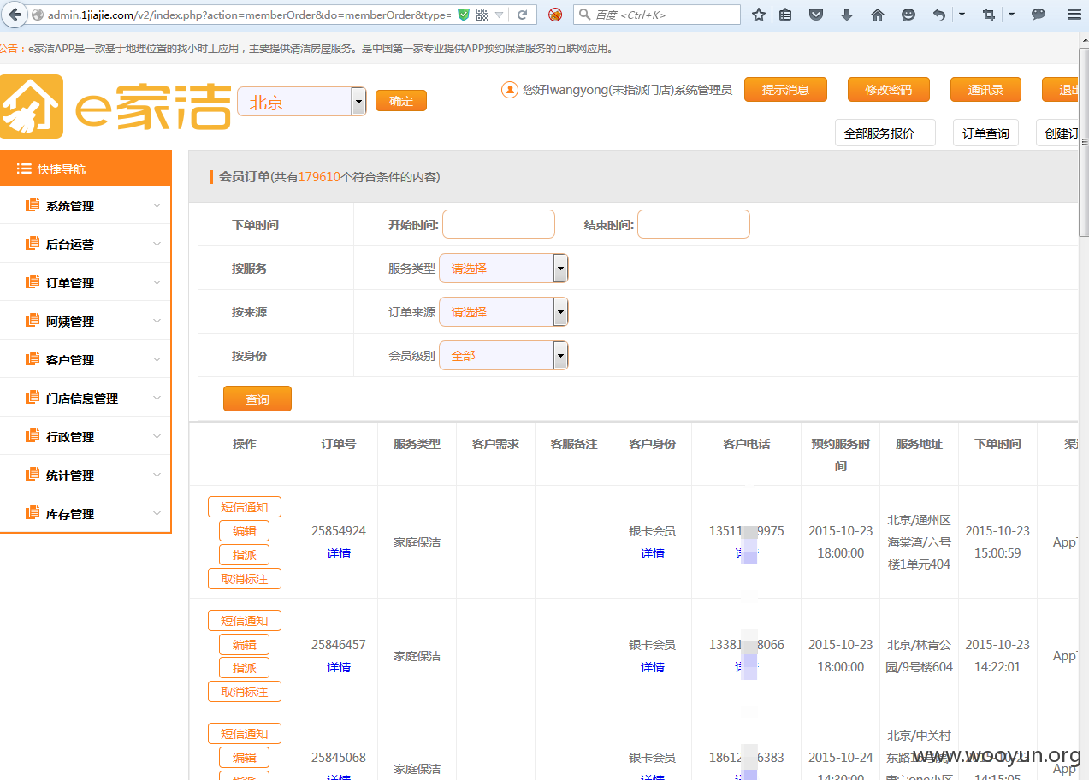
Task: Expand the 系统管理 menu
Action: click(x=86, y=205)
